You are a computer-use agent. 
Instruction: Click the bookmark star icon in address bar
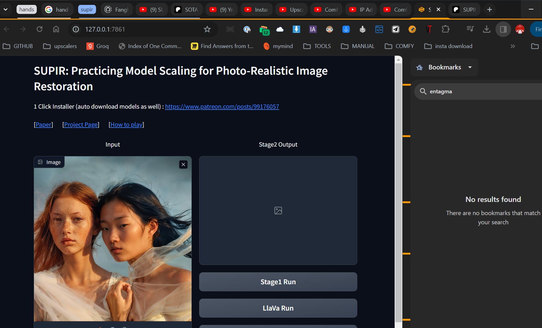click(x=207, y=29)
